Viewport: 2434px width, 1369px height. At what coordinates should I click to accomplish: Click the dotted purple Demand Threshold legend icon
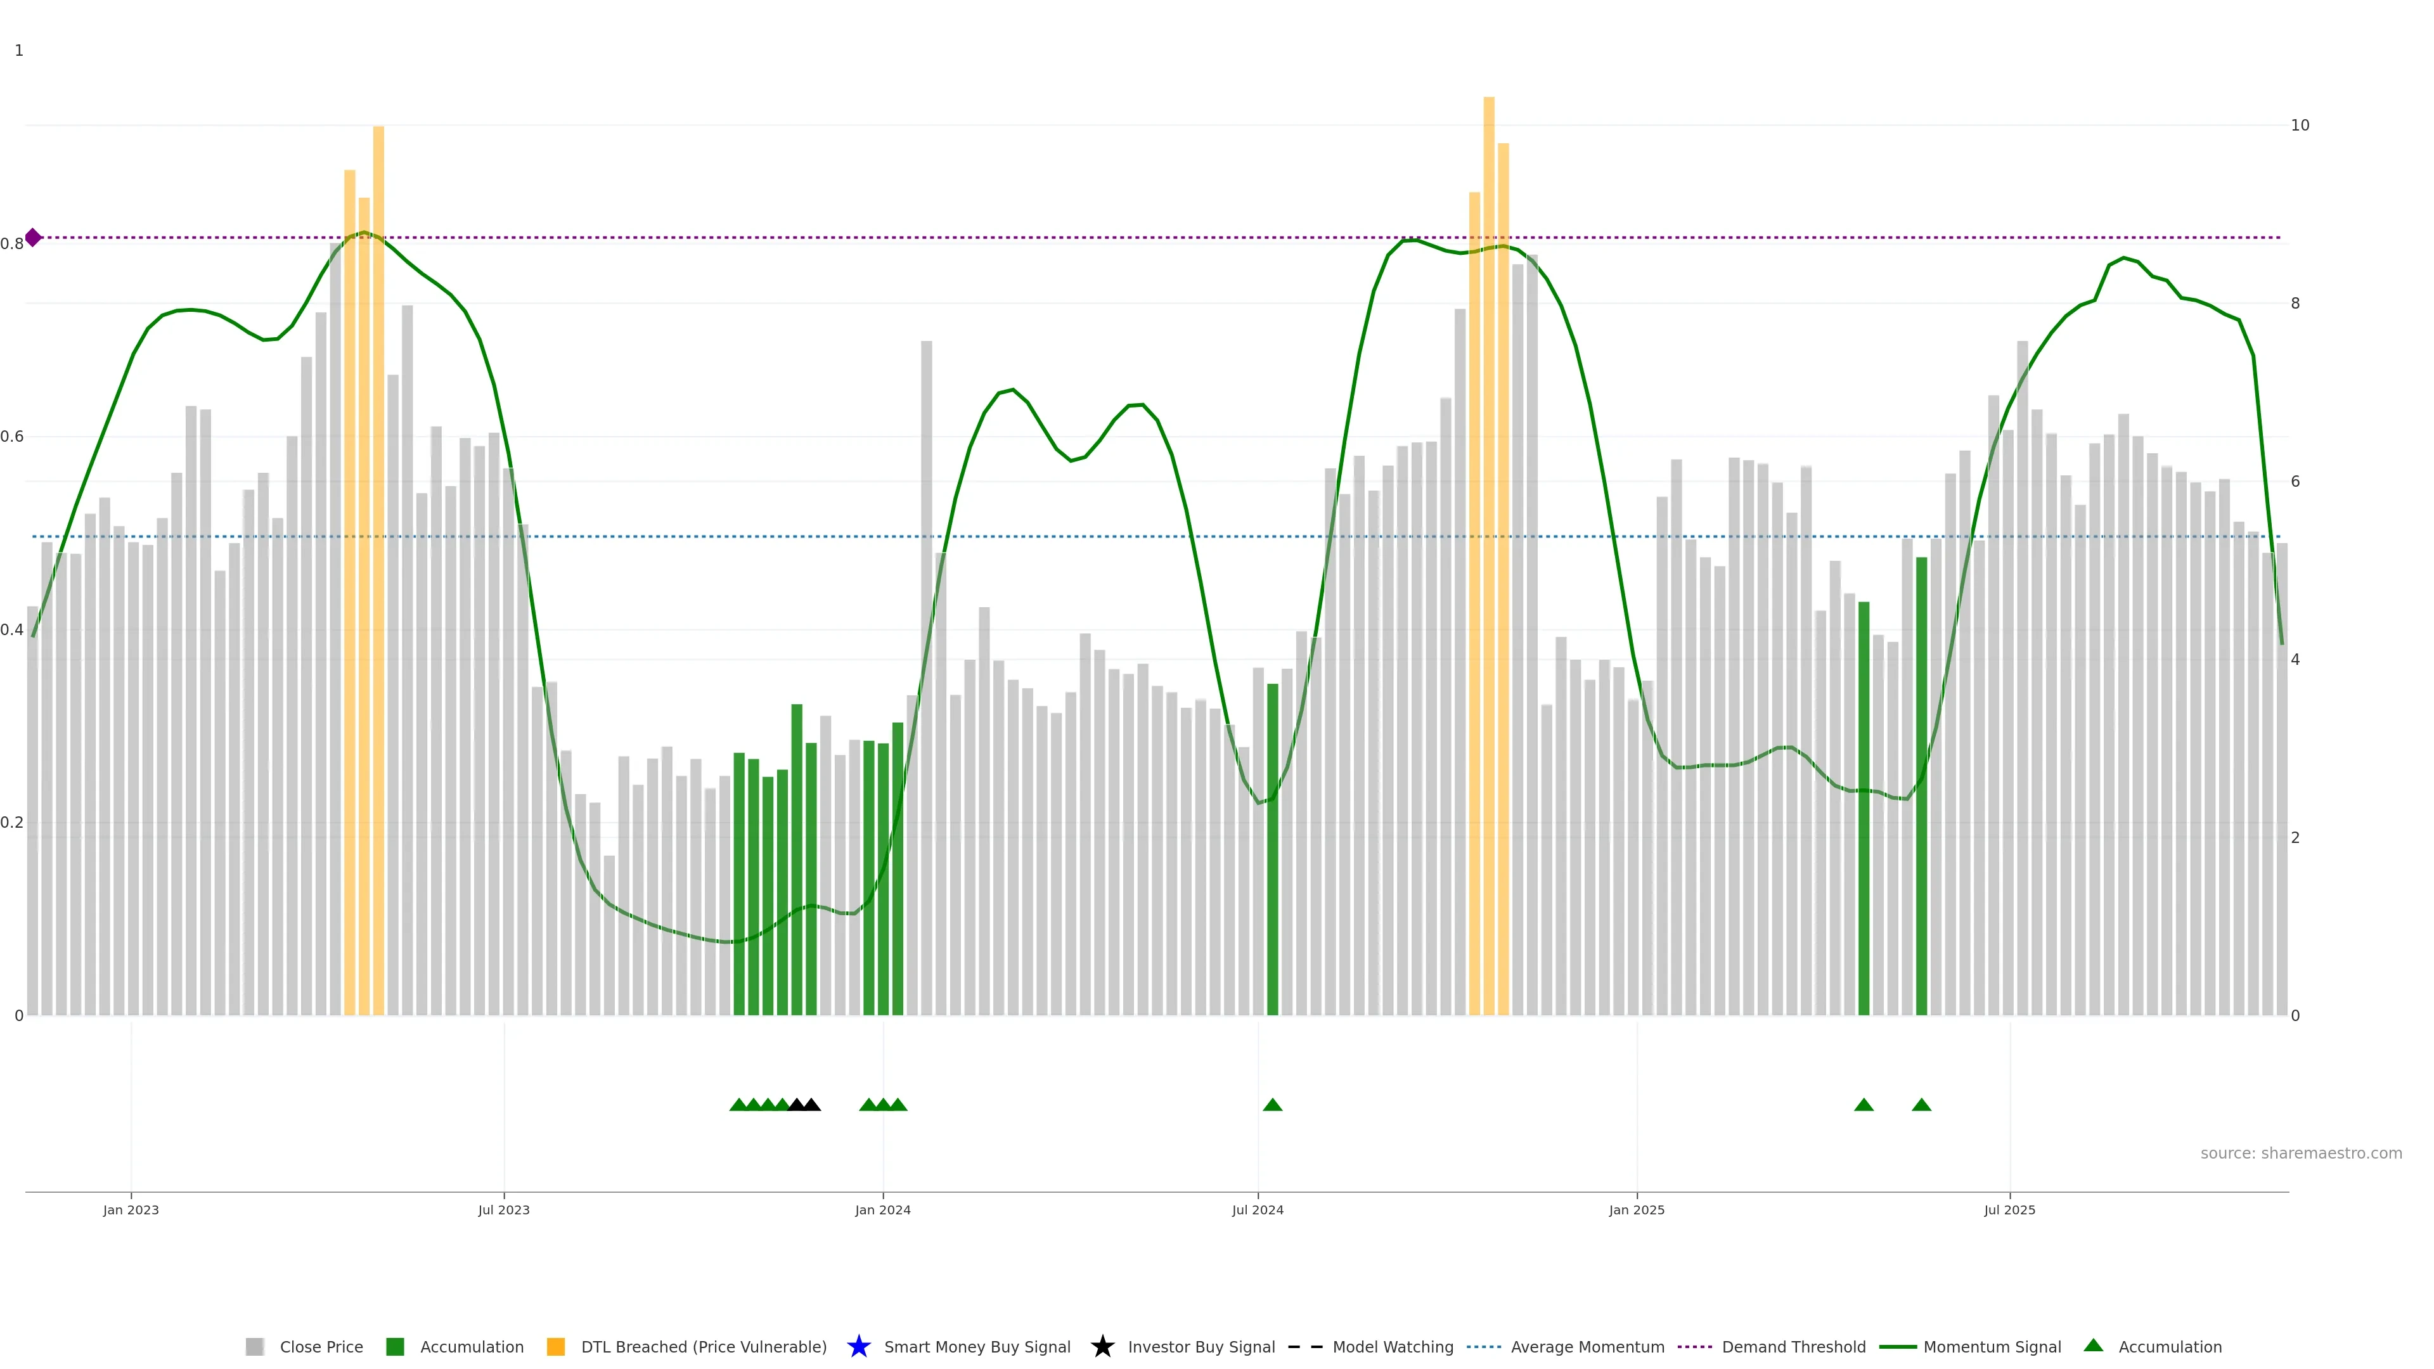pos(1694,1346)
